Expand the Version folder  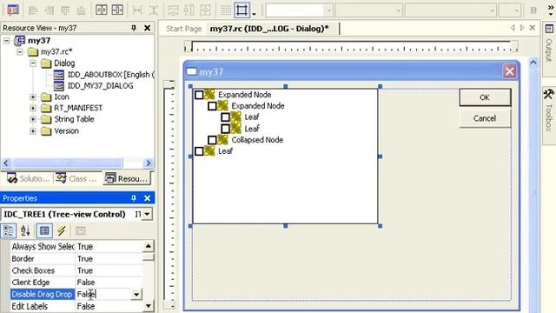[x=33, y=131]
